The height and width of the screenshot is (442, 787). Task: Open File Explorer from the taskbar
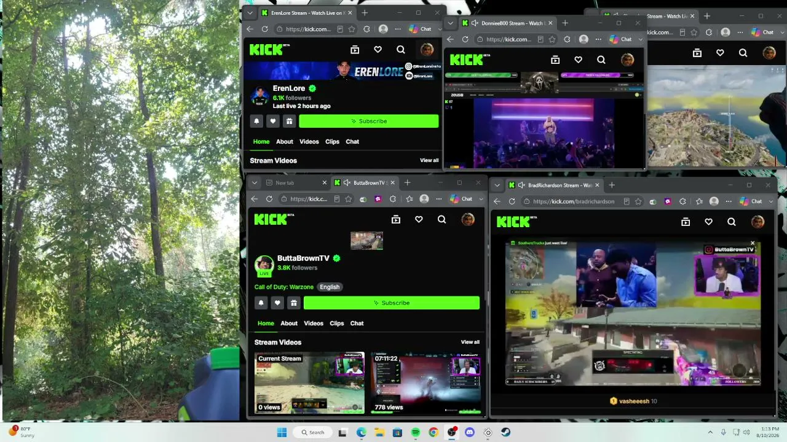click(379, 432)
